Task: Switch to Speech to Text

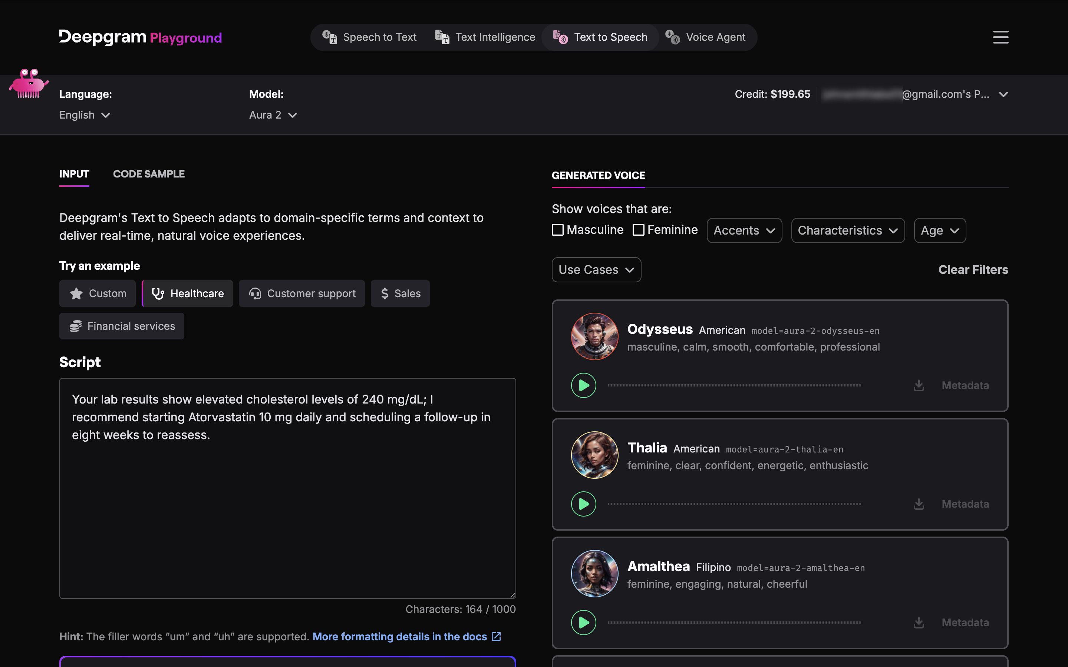Action: [x=370, y=37]
